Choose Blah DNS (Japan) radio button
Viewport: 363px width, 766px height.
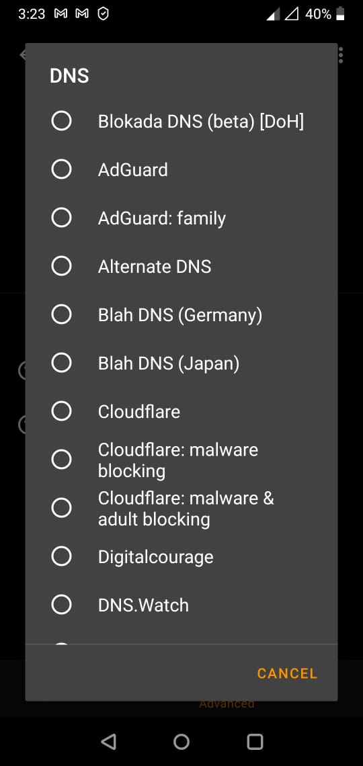tap(62, 362)
